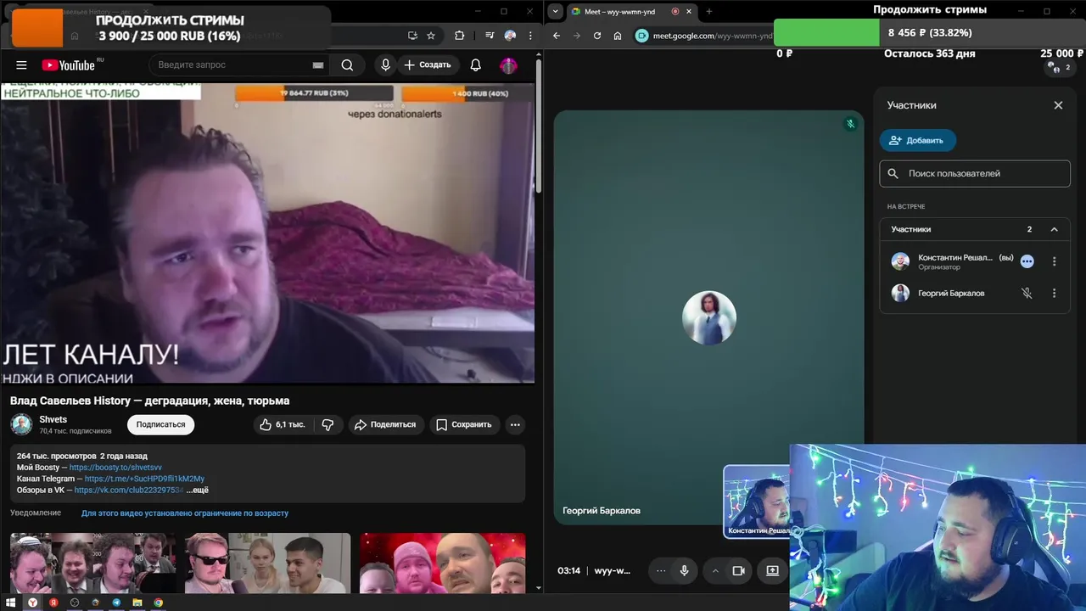Open Google Chrome from the taskbar
This screenshot has height=611, width=1086.
158,603
